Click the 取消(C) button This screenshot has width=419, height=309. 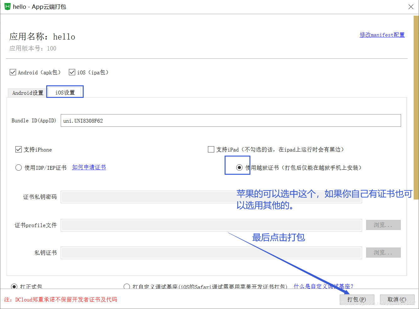coord(397,300)
